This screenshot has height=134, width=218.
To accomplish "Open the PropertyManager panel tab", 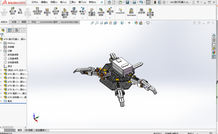I will 10,30.
